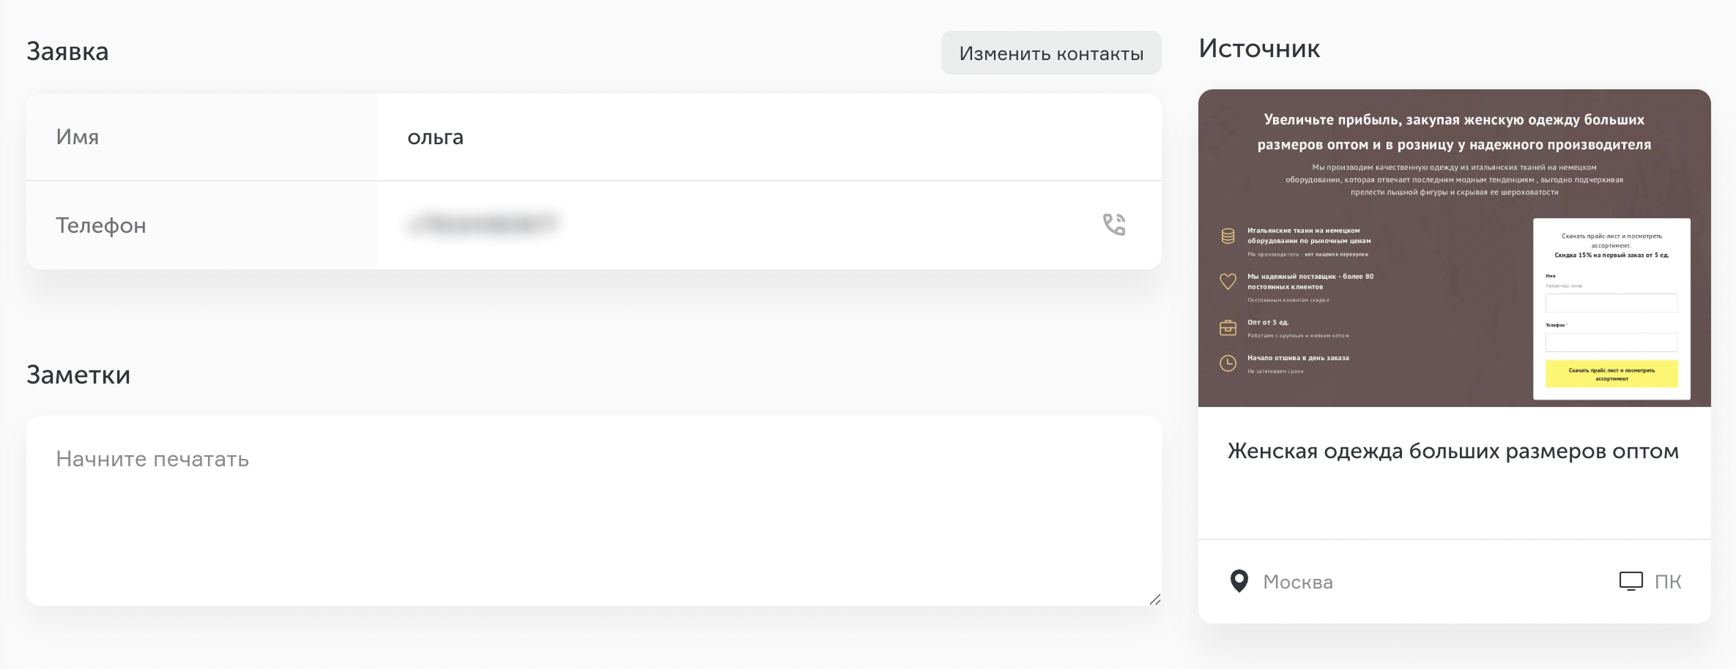Click the Имя field in preview form
Image resolution: width=1736 pixels, height=669 pixels.
[1611, 303]
